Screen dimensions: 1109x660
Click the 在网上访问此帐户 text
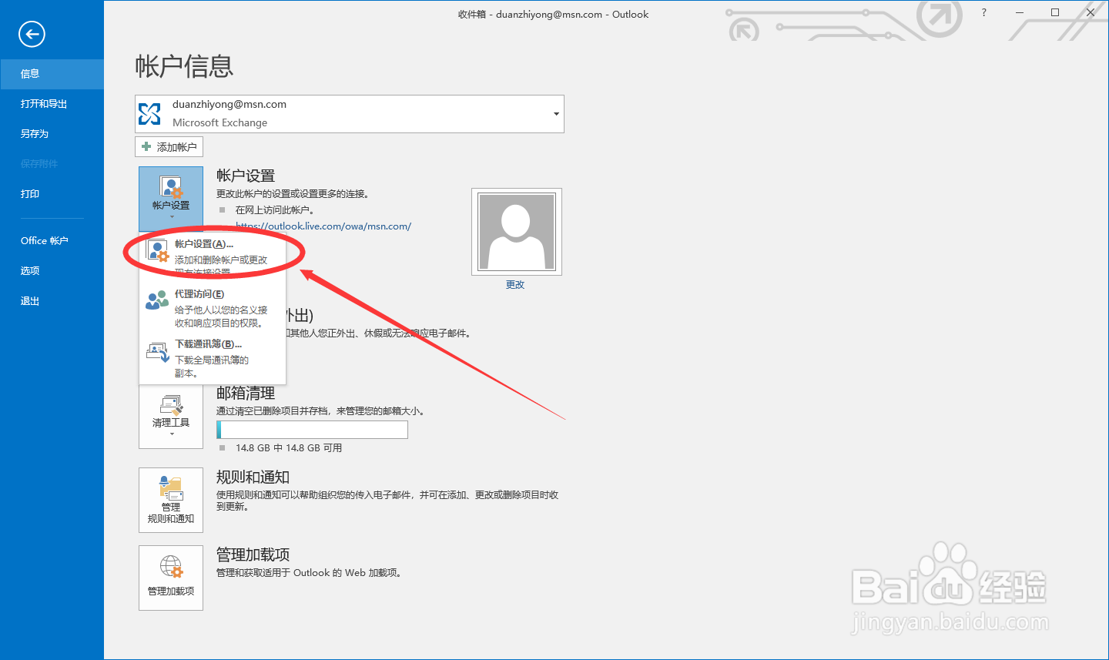click(274, 210)
